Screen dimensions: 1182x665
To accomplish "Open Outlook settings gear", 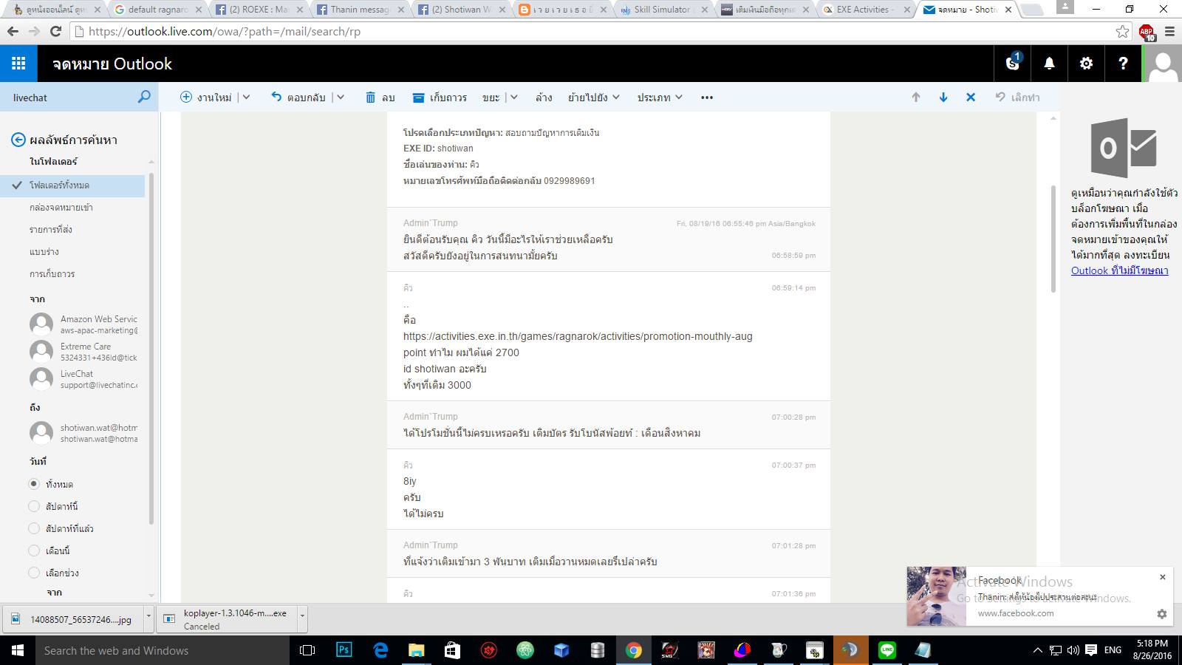I will (x=1086, y=64).
